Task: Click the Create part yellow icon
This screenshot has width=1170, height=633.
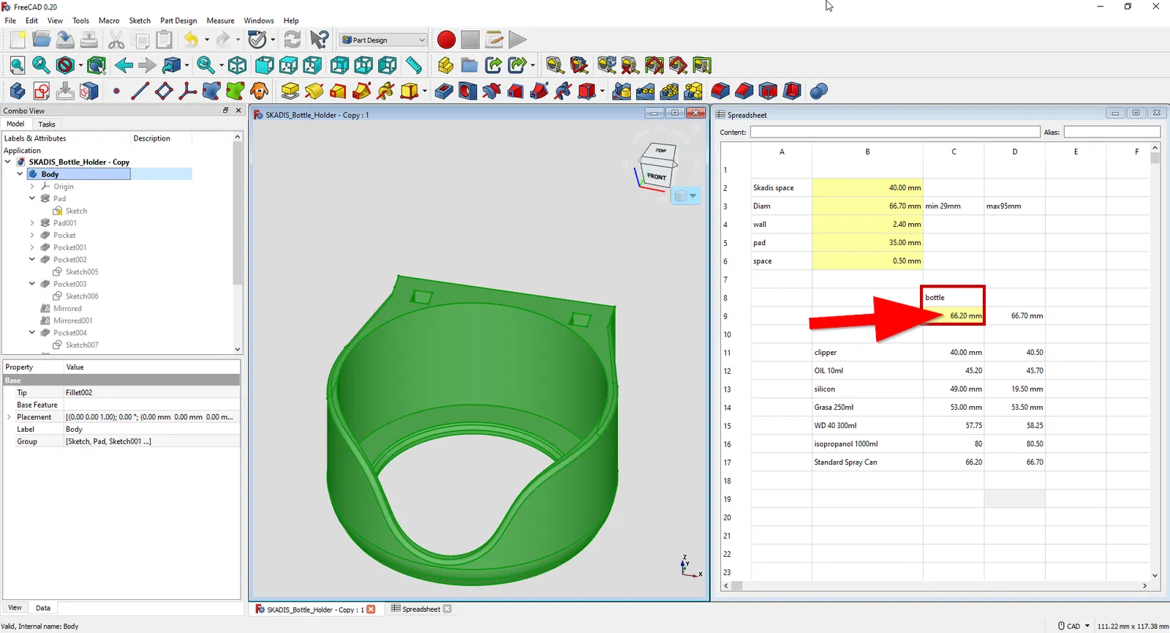Action: pyautogui.click(x=445, y=65)
